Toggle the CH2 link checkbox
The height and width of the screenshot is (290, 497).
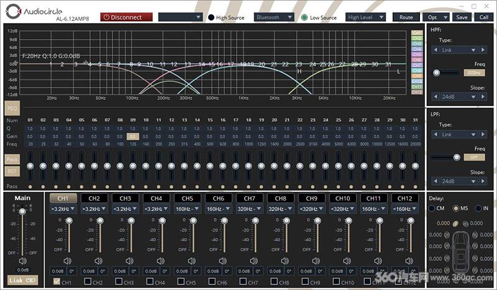[88, 281]
